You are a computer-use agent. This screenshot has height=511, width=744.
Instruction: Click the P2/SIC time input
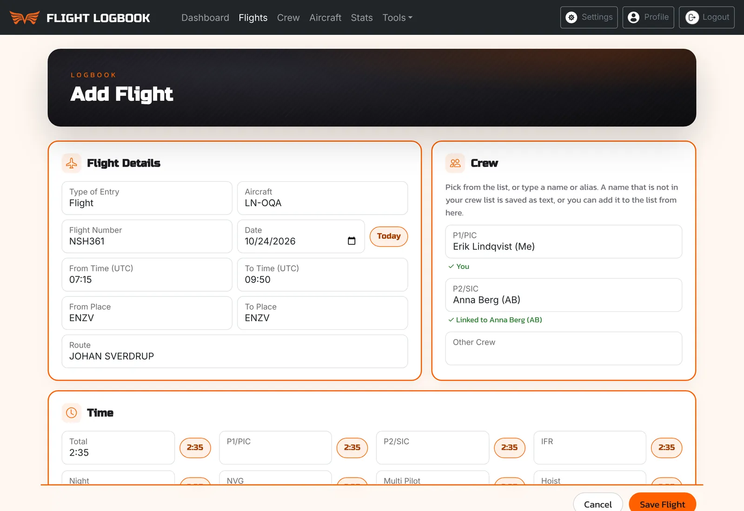click(432, 448)
